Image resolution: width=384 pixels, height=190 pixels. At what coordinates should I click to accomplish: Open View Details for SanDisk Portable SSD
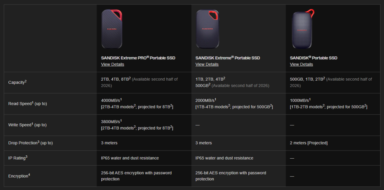pyautogui.click(x=301, y=64)
